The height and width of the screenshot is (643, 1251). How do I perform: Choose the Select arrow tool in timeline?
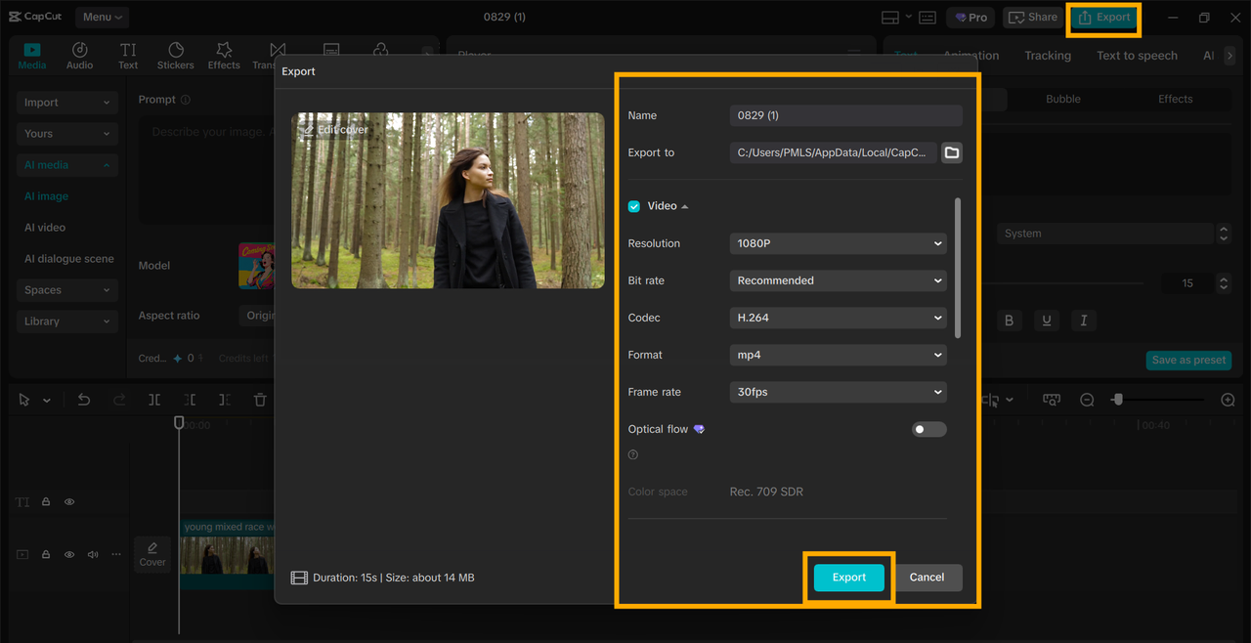(24, 400)
